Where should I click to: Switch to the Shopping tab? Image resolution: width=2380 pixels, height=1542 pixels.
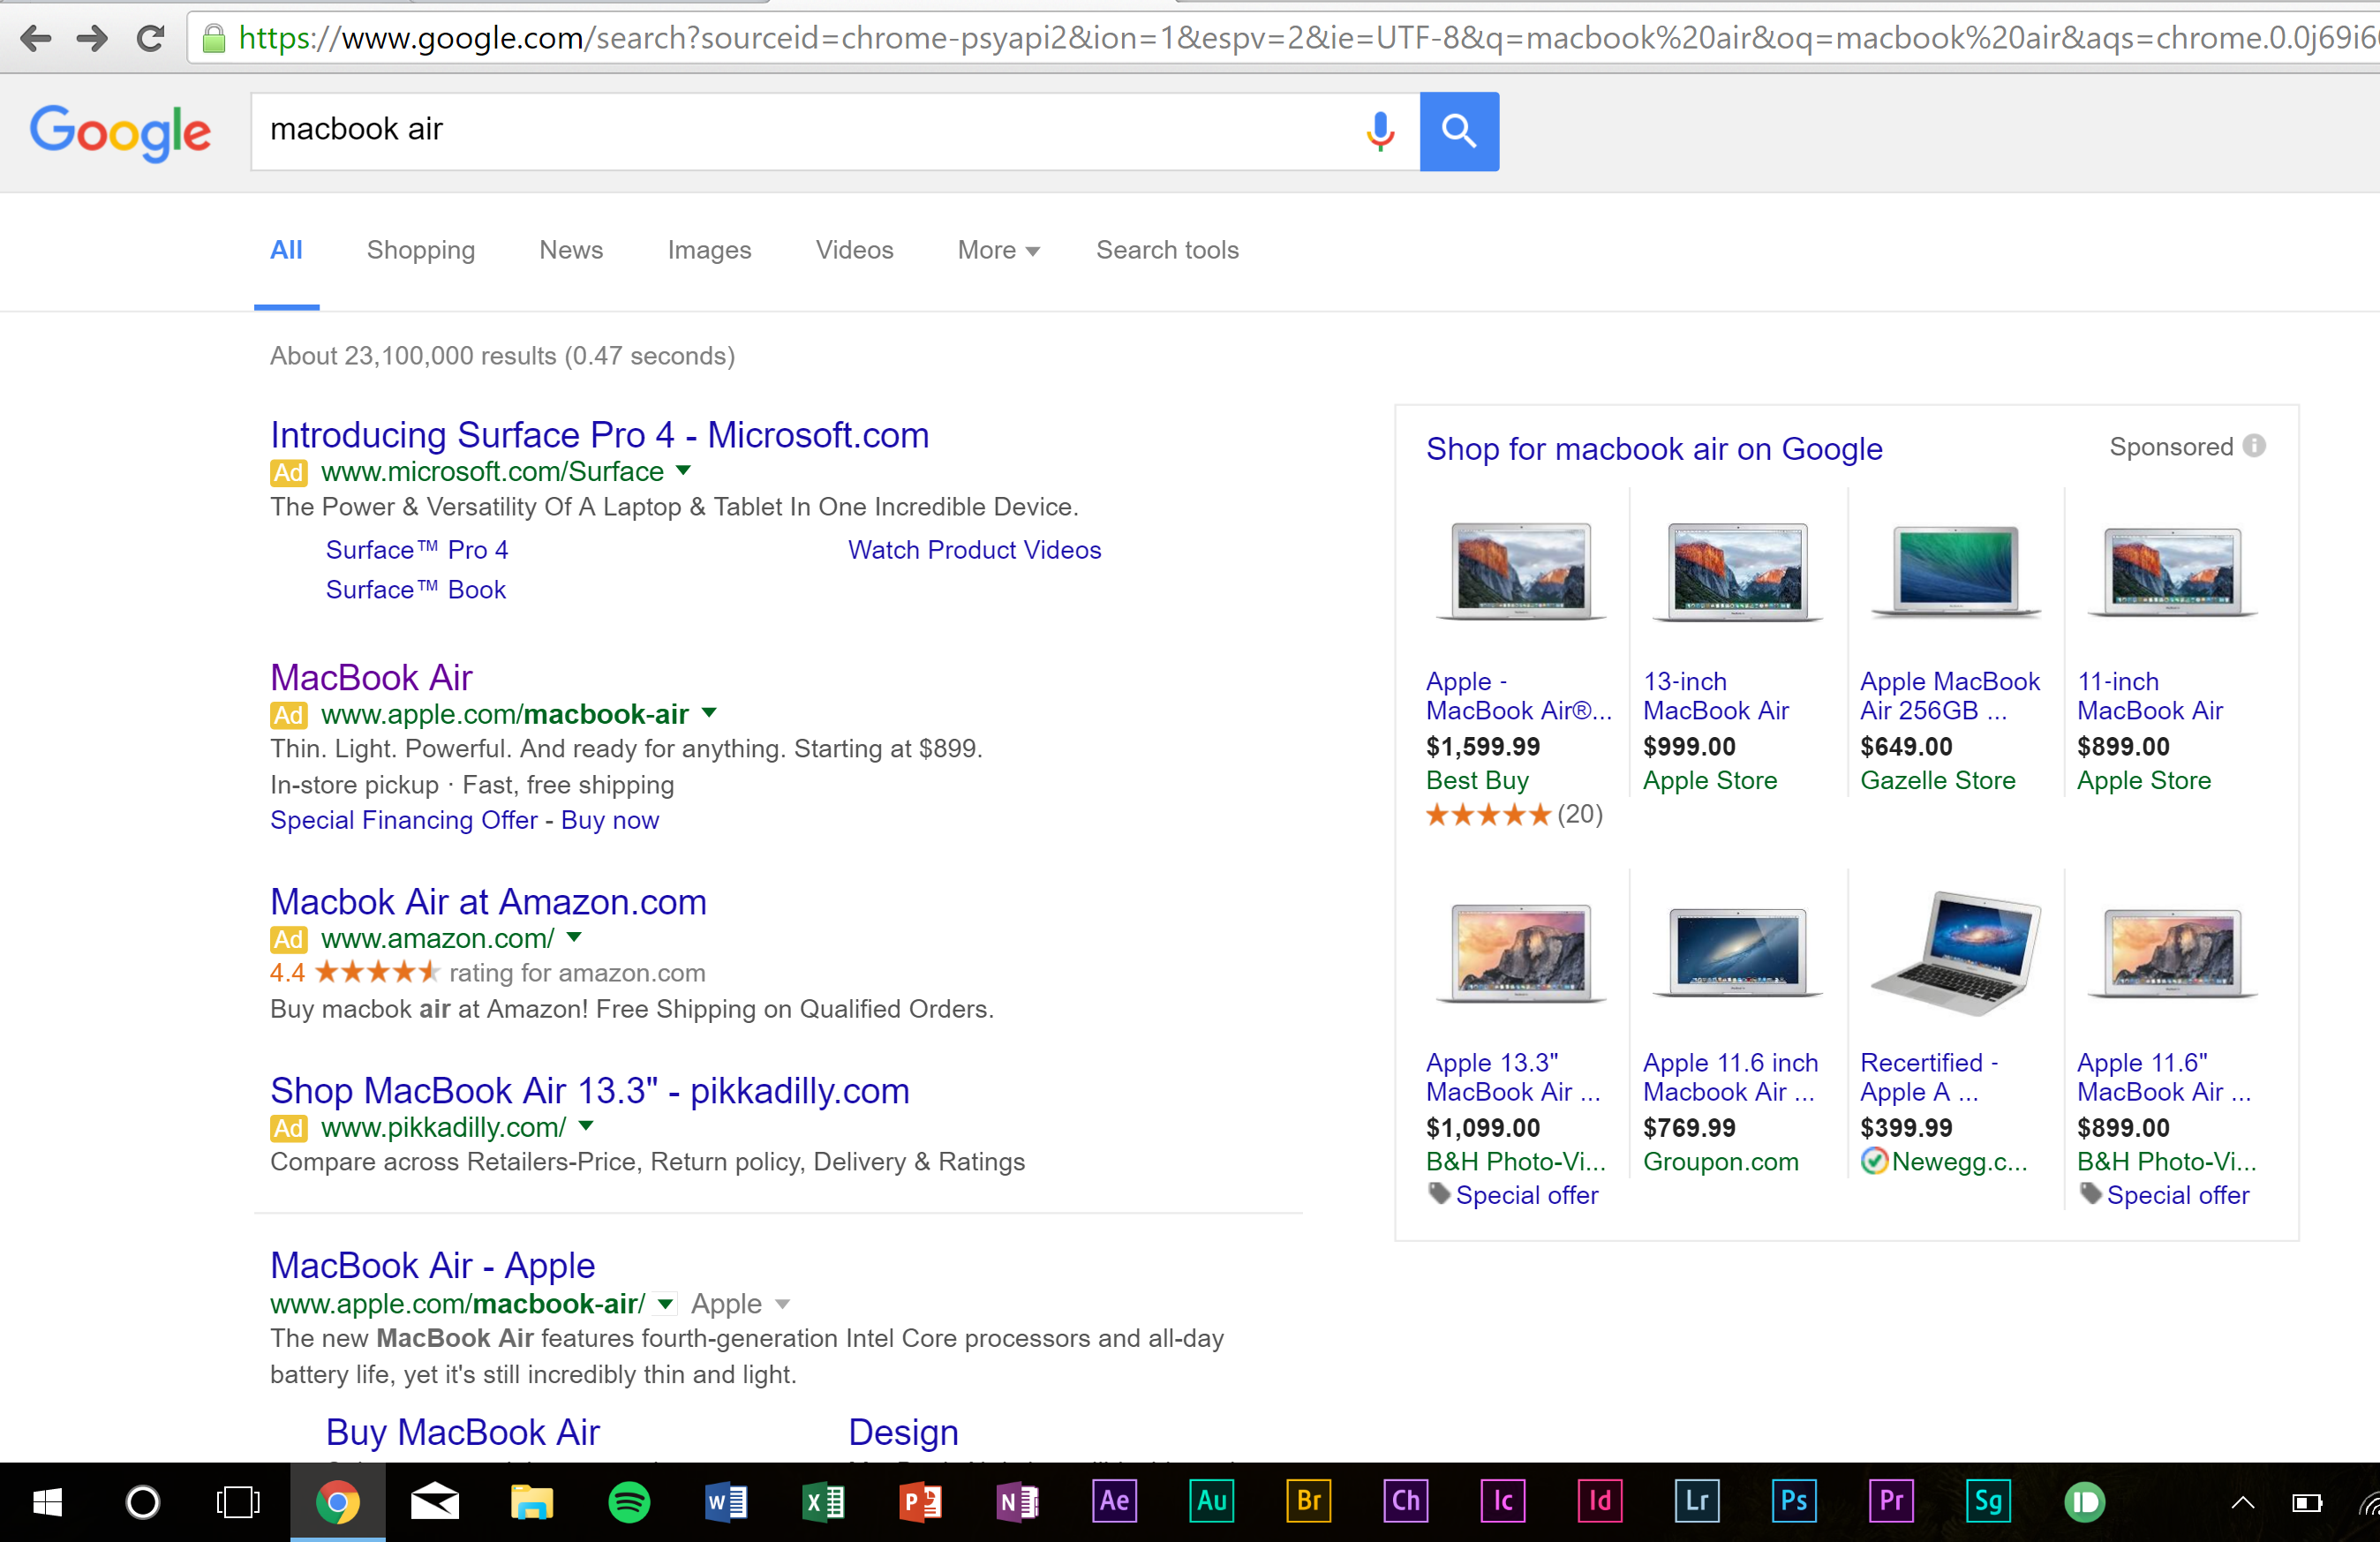[x=421, y=250]
